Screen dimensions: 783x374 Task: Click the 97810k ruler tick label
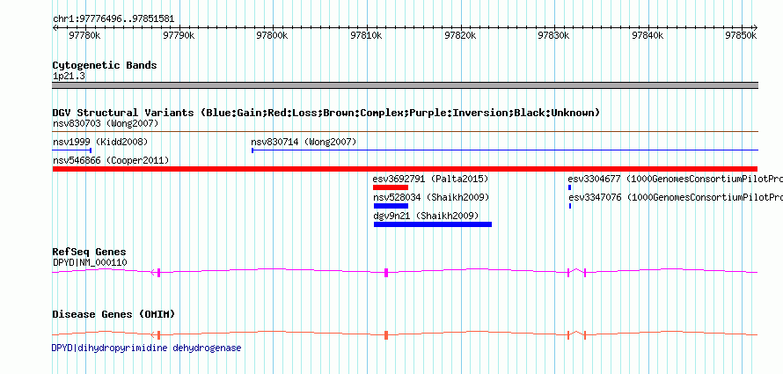(x=367, y=35)
